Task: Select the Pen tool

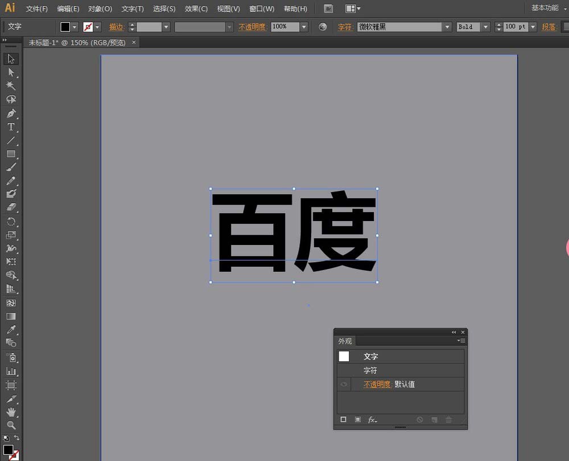Action: [11, 113]
